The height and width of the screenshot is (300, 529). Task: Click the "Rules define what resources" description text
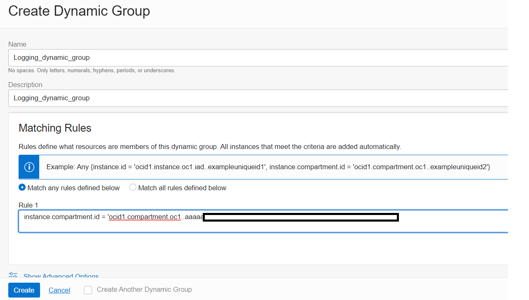point(210,146)
